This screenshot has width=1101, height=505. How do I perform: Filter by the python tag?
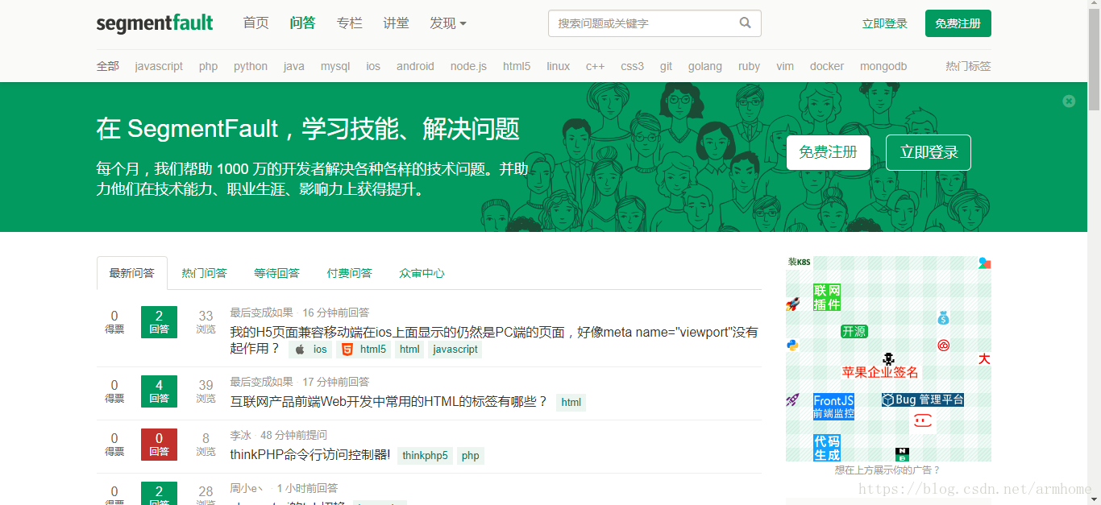(251, 66)
